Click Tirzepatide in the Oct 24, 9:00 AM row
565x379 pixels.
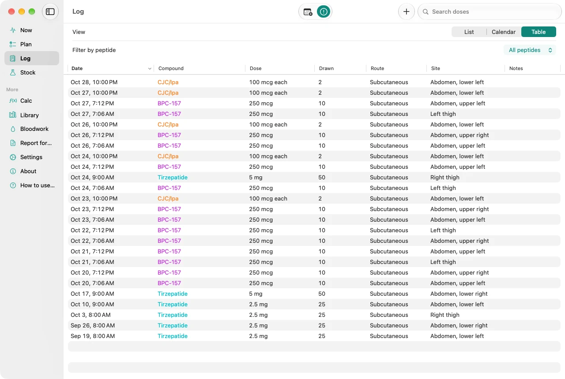(x=173, y=177)
